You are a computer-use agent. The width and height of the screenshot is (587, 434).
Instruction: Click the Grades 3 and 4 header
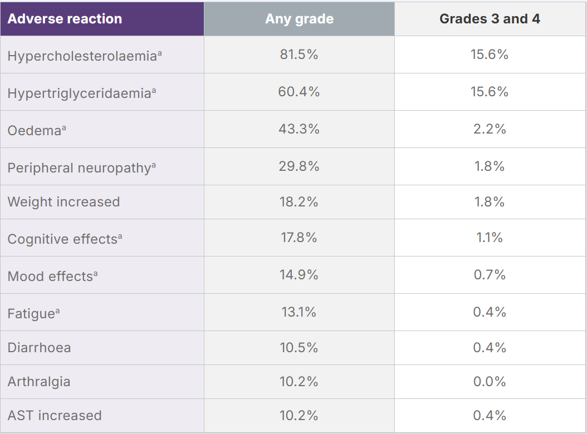[490, 19]
